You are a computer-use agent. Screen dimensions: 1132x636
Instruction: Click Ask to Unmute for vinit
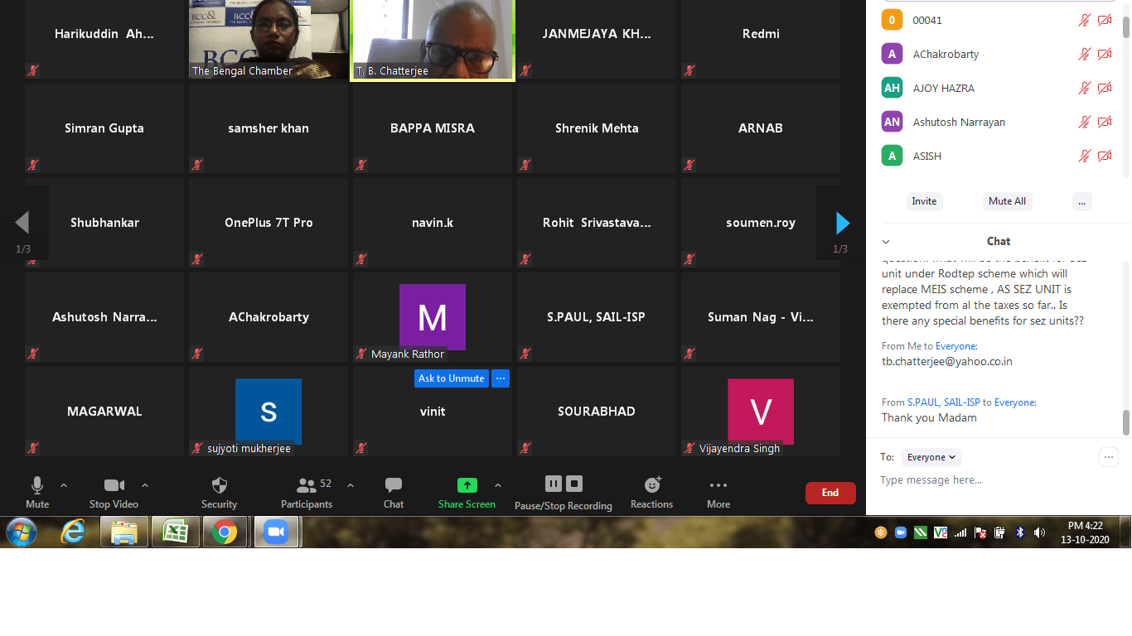pyautogui.click(x=451, y=378)
